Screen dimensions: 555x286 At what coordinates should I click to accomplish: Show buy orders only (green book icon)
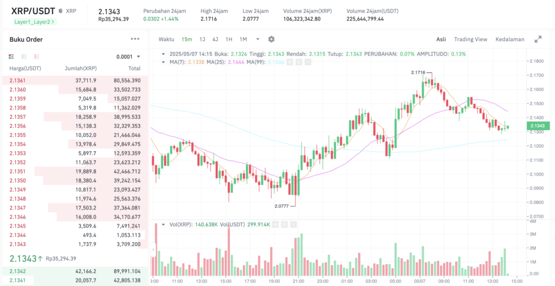click(x=24, y=57)
